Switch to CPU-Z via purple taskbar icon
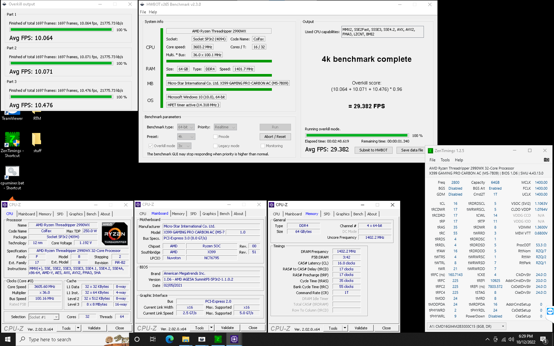The width and height of the screenshot is (554, 346). tap(234, 339)
